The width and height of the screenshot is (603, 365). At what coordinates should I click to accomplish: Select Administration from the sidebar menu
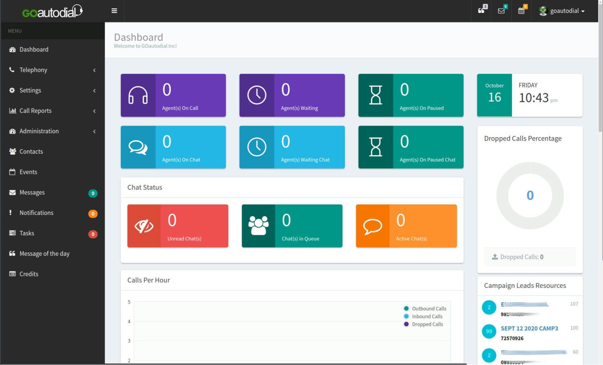tap(39, 131)
